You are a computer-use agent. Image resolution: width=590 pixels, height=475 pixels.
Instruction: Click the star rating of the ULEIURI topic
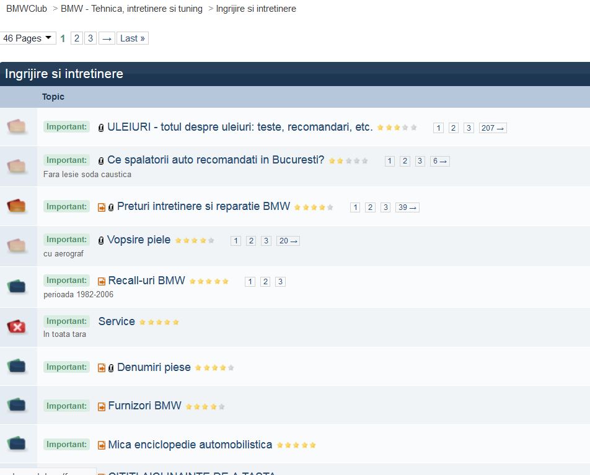click(x=397, y=128)
